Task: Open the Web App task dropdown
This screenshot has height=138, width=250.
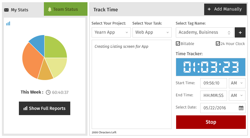Action: 152,33
